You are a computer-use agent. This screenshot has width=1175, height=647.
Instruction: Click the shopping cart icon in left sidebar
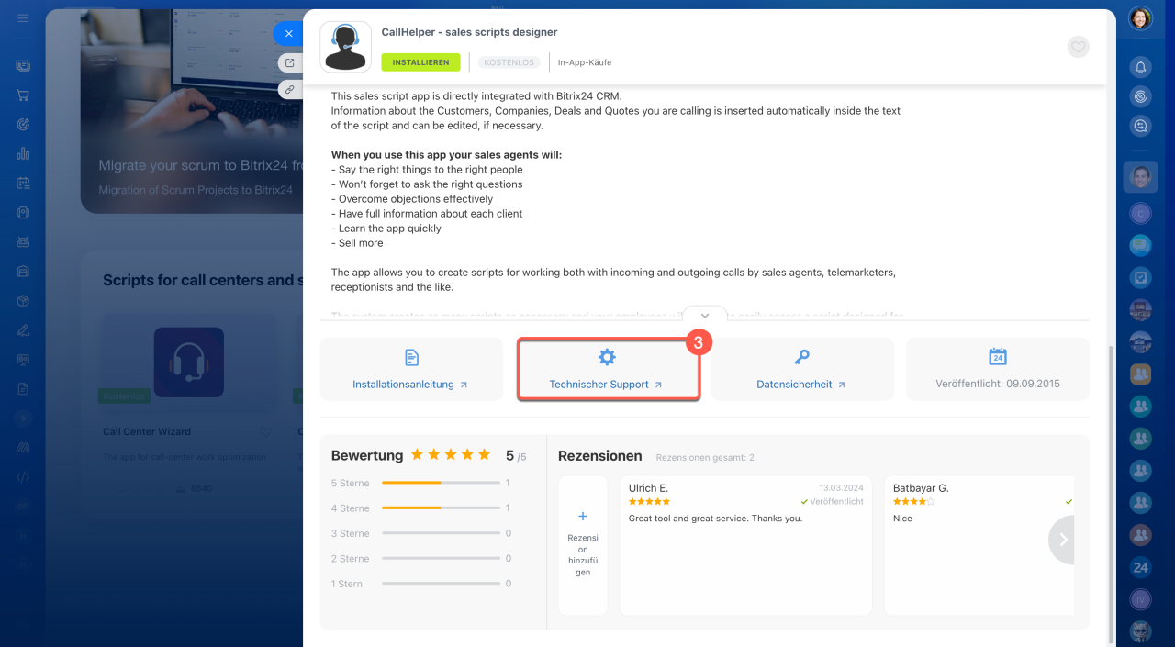pos(23,95)
